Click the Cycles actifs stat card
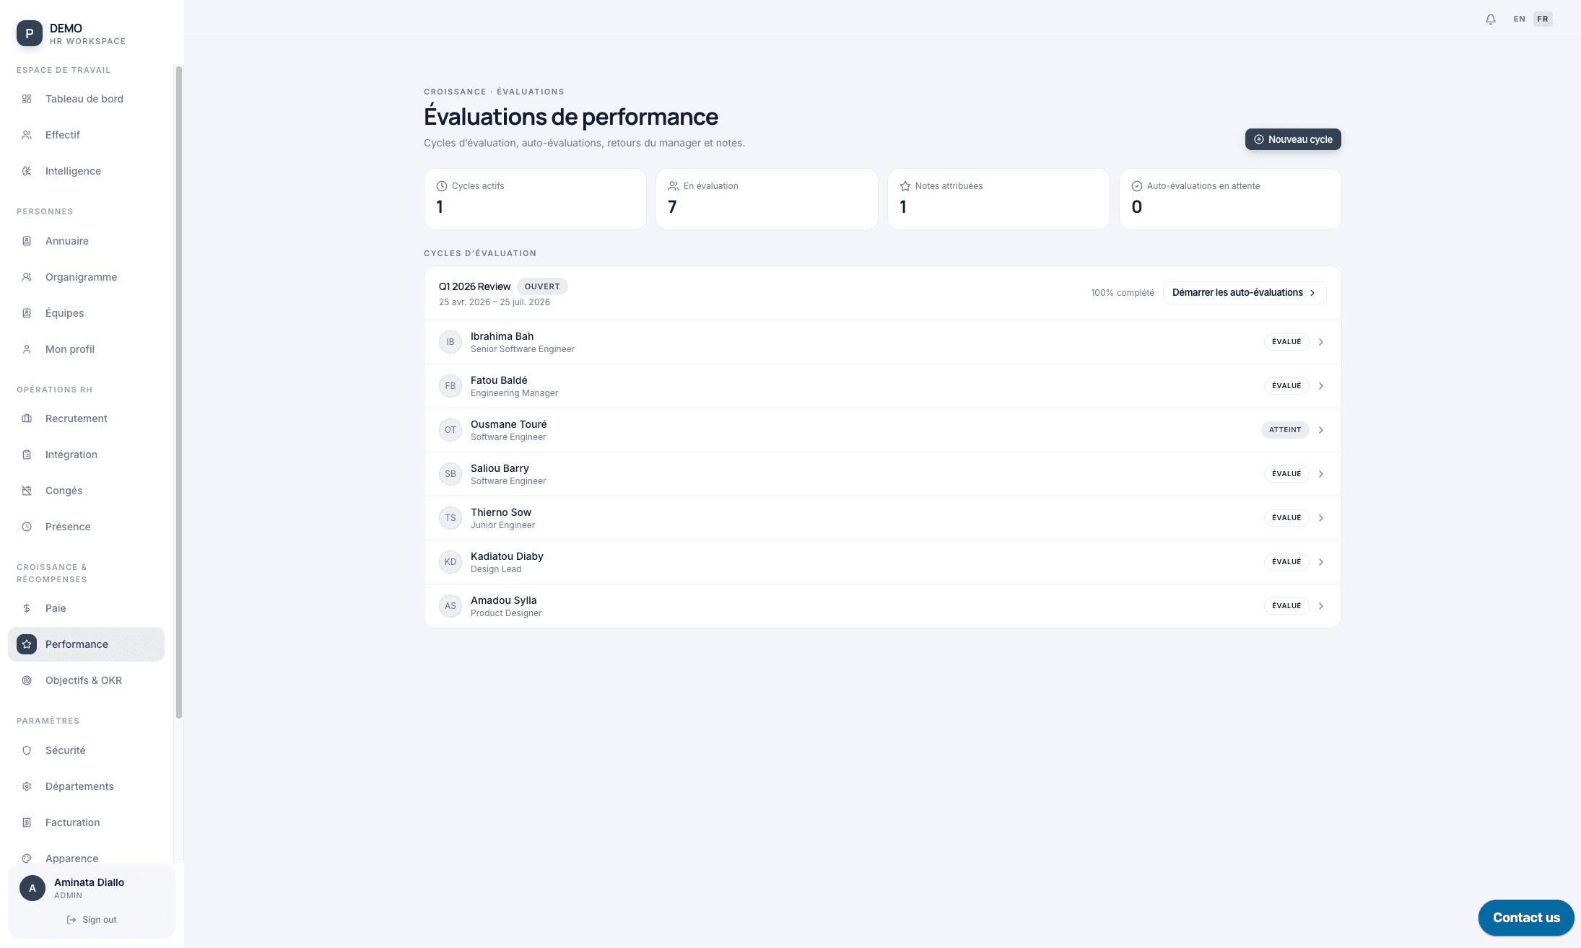The width and height of the screenshot is (1581, 948). (x=535, y=199)
